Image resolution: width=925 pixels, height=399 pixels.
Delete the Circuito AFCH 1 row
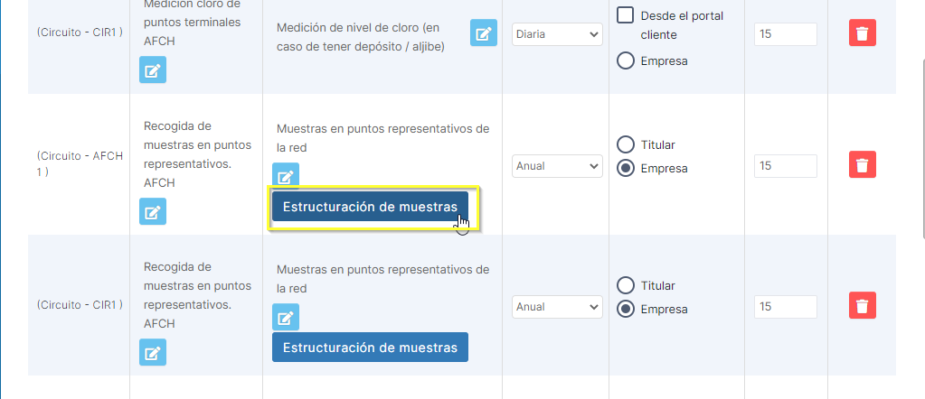[x=863, y=165]
